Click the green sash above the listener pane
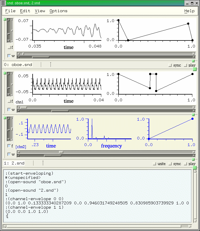This screenshot has width=200, height=231. coord(195,168)
